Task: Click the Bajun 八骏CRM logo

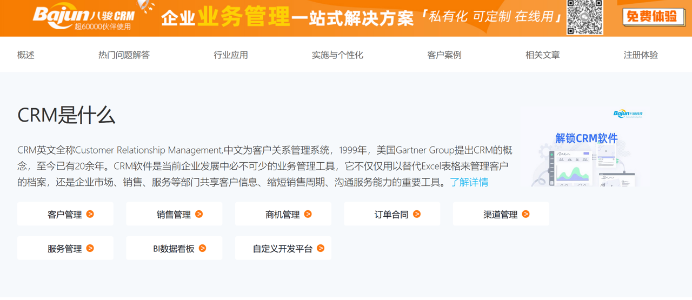Action: click(84, 17)
